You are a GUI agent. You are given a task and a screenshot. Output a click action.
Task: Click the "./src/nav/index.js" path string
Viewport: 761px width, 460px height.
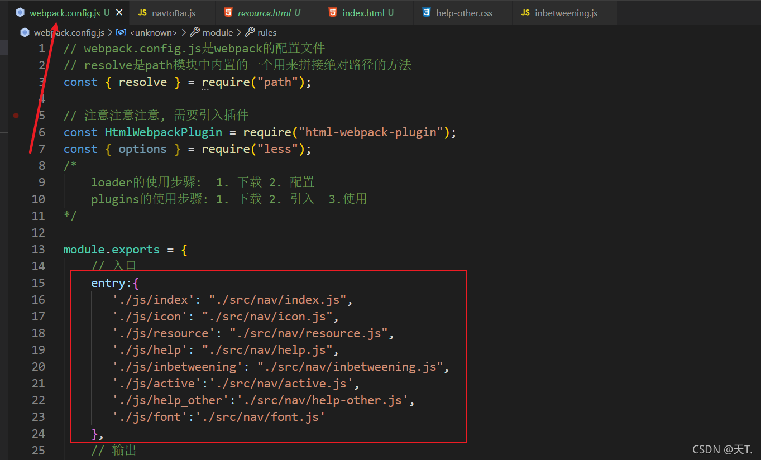coord(277,300)
